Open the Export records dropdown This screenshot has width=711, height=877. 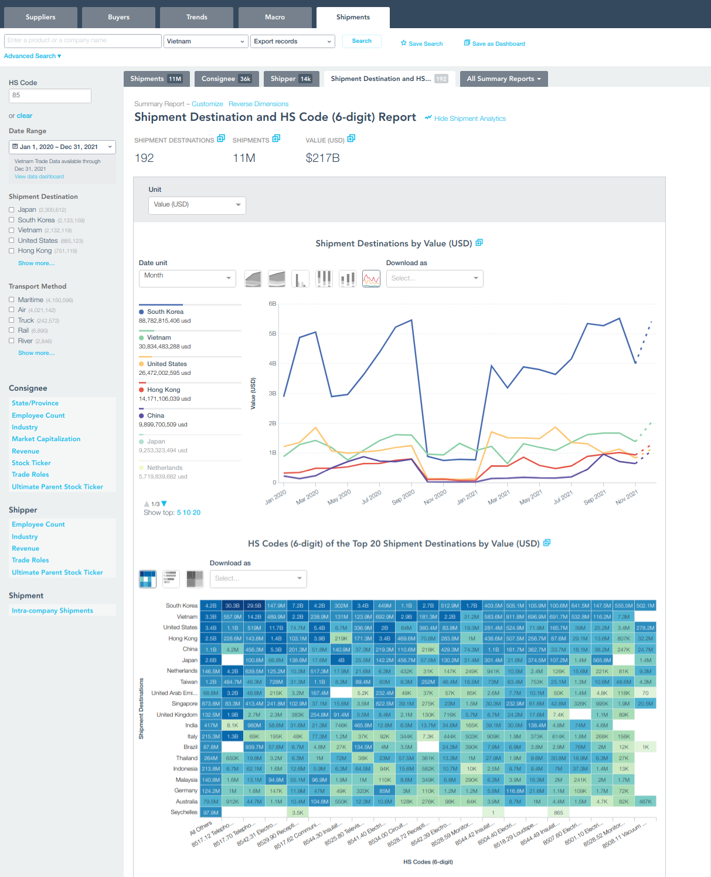[292, 41]
